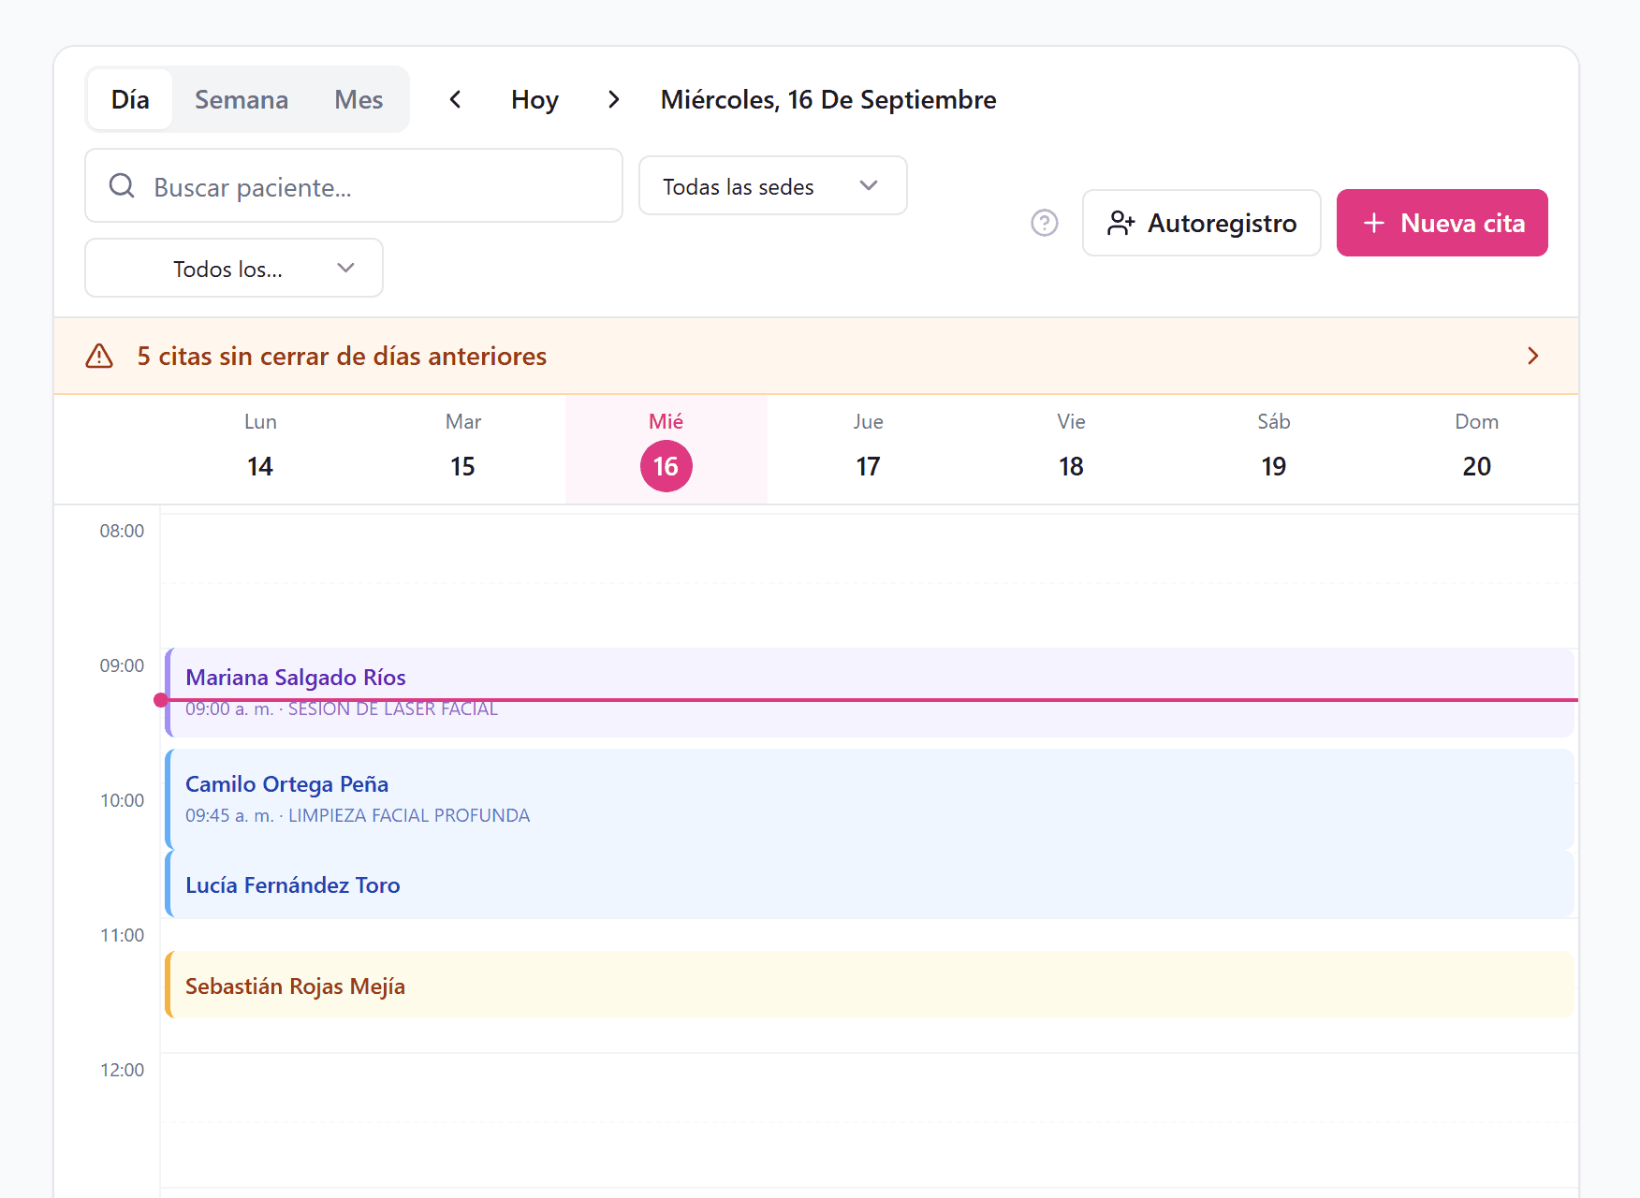1640x1198 pixels.
Task: Open Sebastián Rojas Mejía appointment
Action: 871,986
